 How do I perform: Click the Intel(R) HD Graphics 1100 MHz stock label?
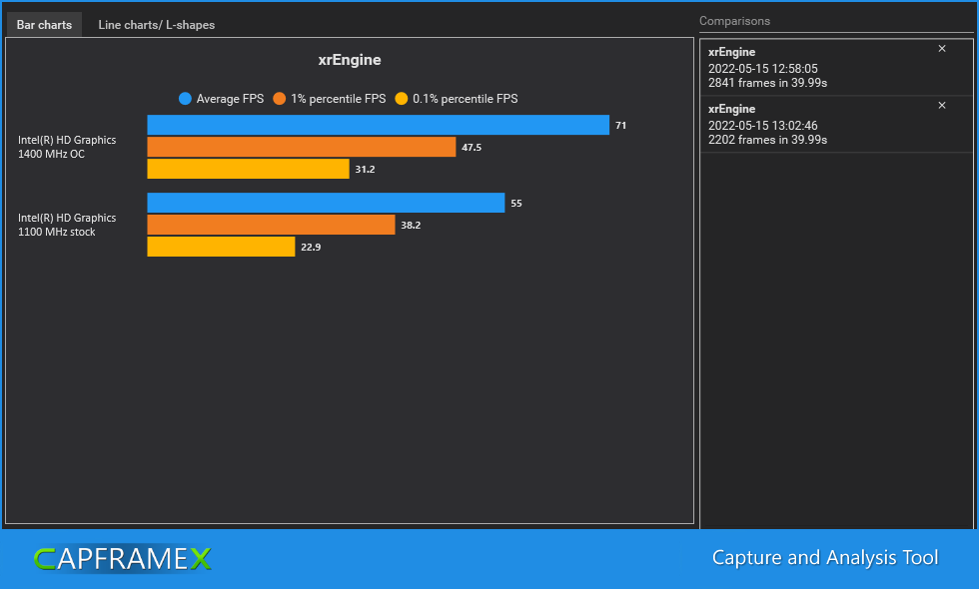tap(67, 225)
